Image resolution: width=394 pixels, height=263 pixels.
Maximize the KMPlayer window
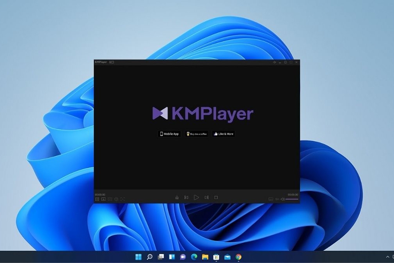286,62
